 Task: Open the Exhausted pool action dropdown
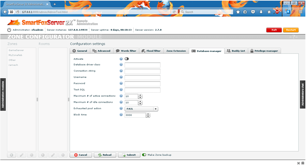coord(141,109)
